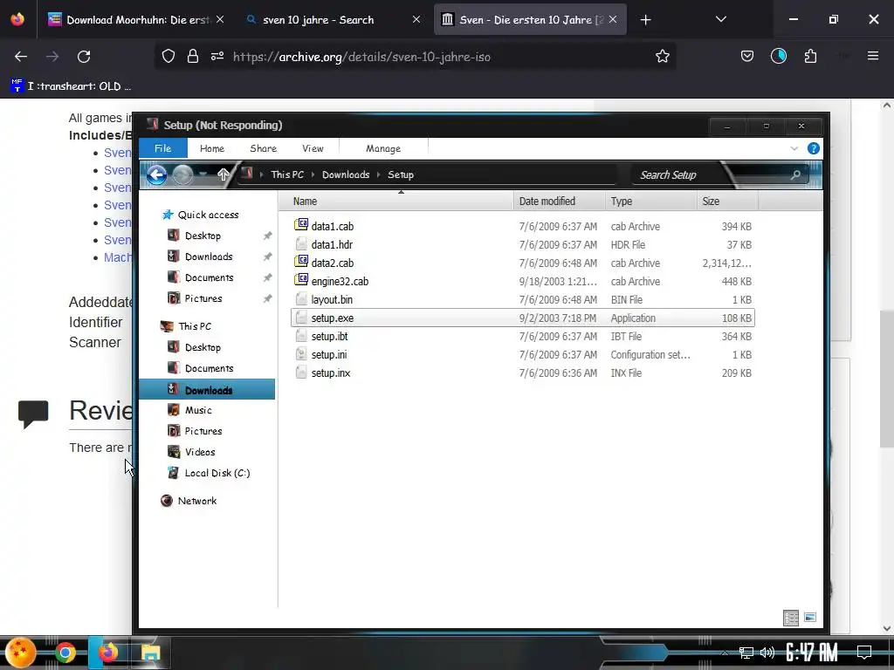Image resolution: width=894 pixels, height=670 pixels.
Task: Select data1.cab file icon
Action: 301,225
